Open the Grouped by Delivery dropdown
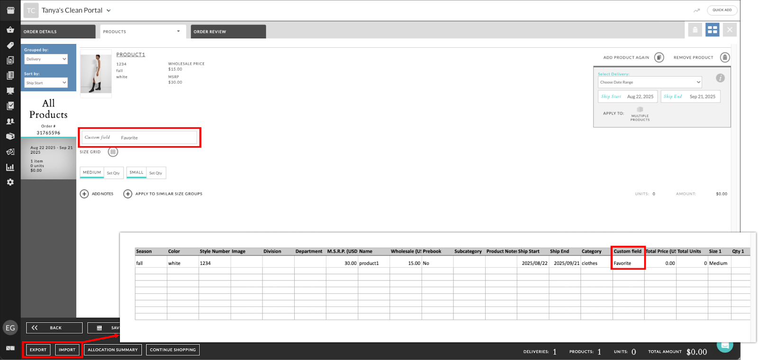758x360 pixels. (46, 59)
